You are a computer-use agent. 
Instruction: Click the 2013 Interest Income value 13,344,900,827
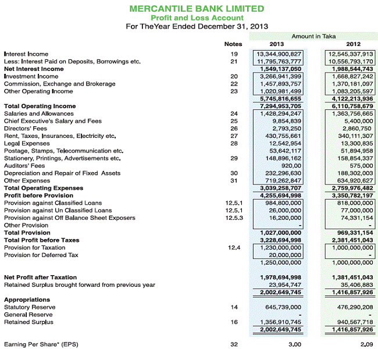[x=279, y=54]
